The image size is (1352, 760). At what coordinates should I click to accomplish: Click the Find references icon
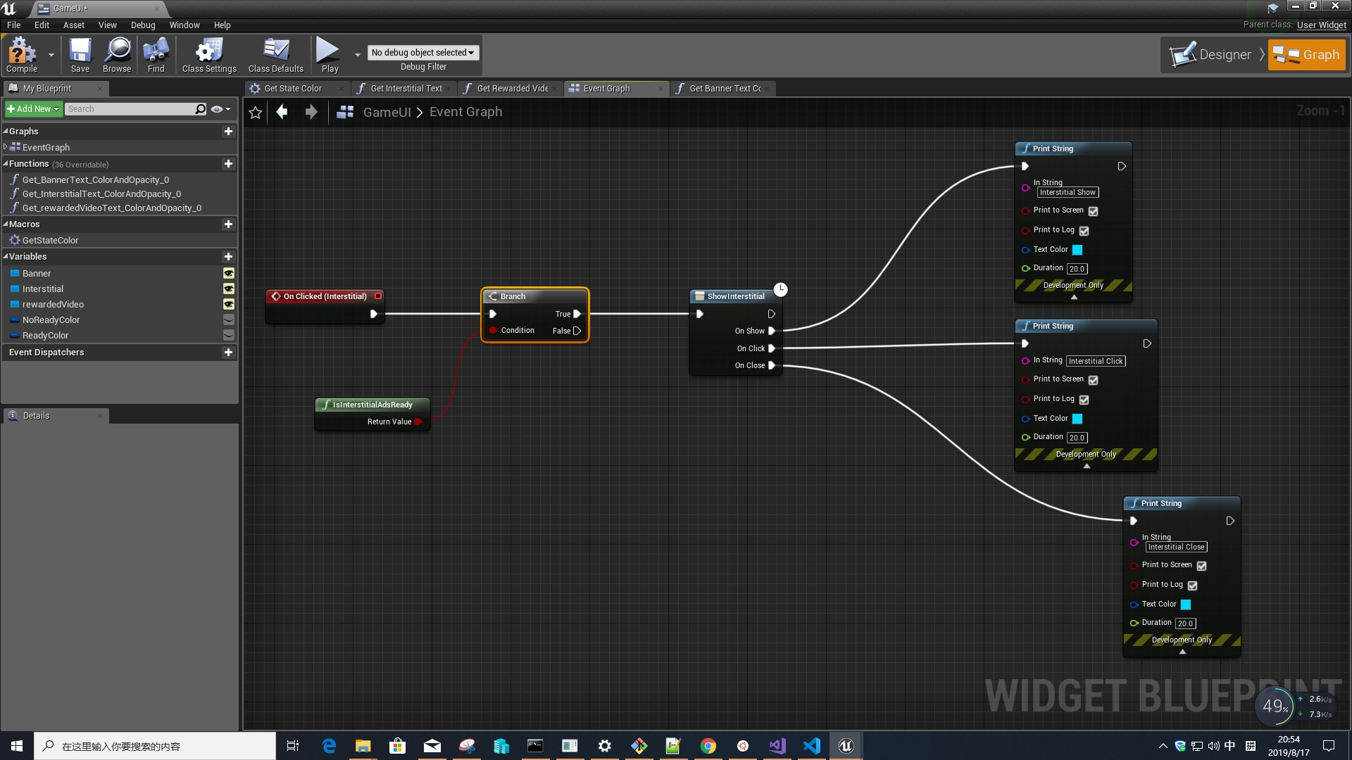[155, 53]
